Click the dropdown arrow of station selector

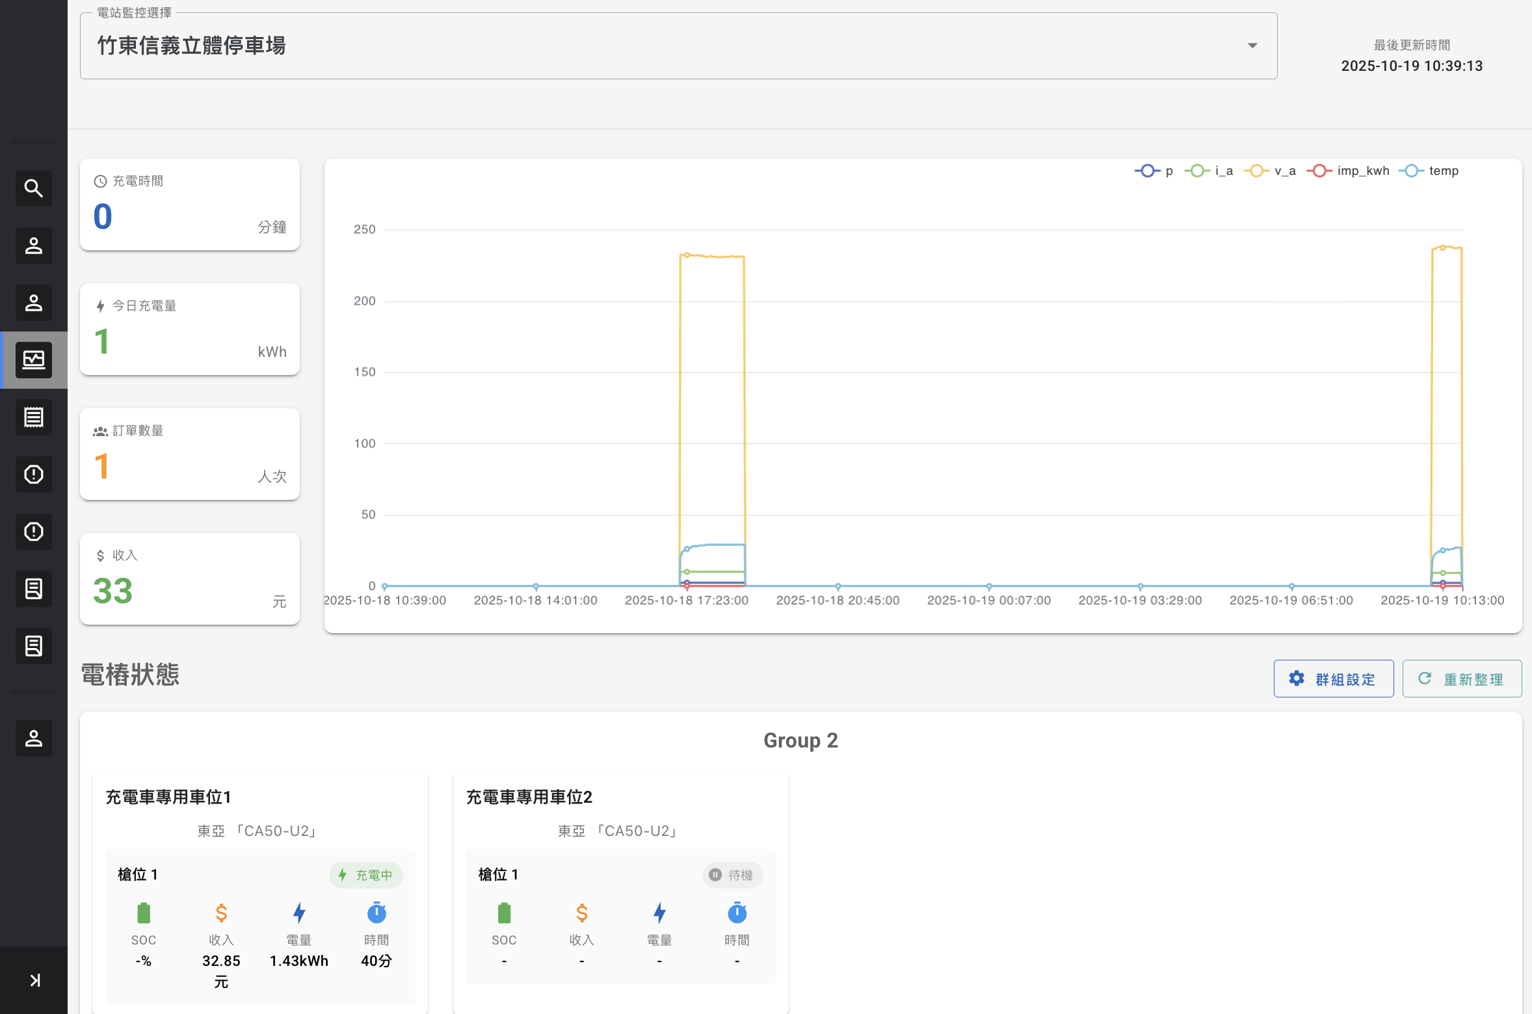[1252, 46]
